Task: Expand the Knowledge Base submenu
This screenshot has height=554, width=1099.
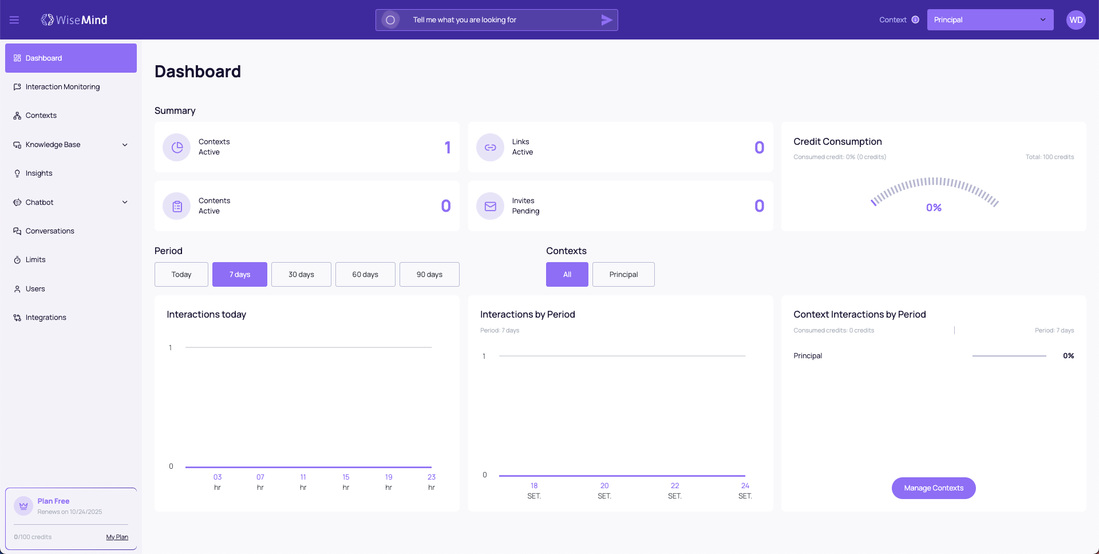Action: coord(125,145)
